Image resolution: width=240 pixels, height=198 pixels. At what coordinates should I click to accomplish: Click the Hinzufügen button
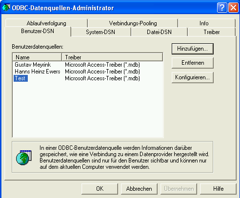tap(193, 49)
